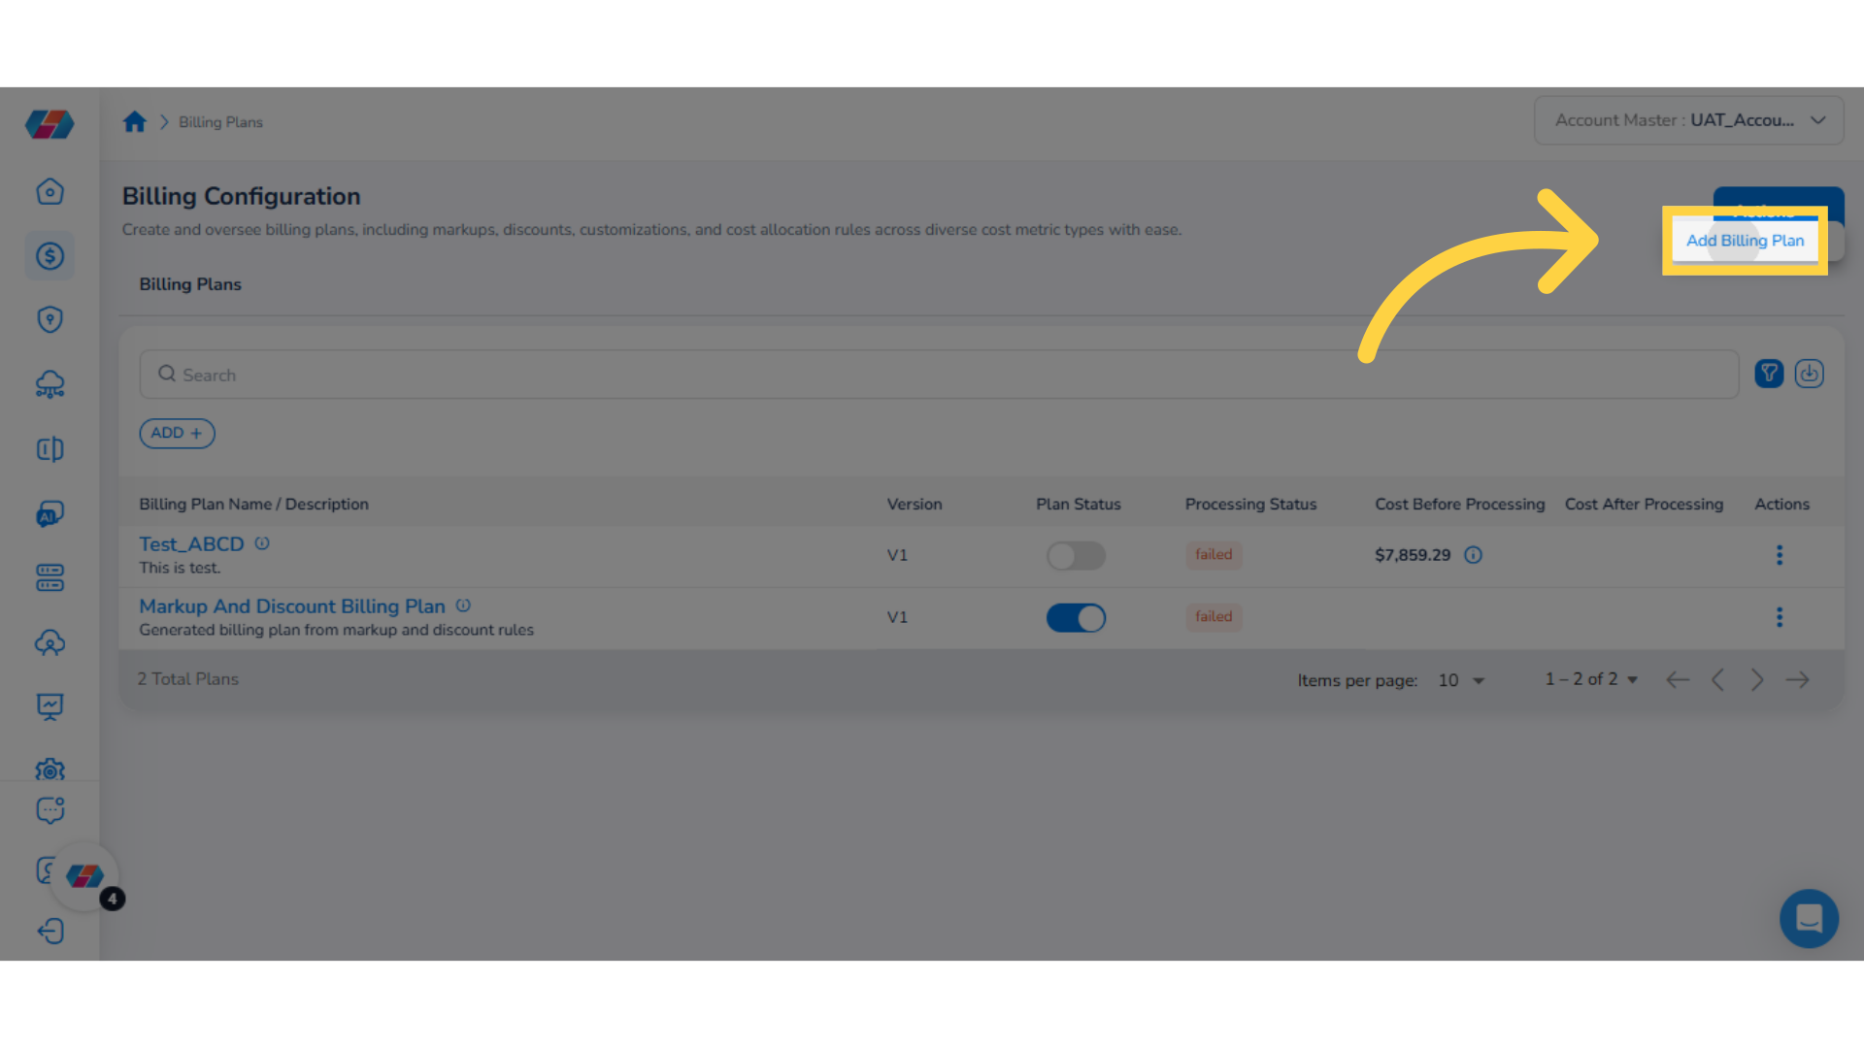
Task: Click the Billing Plan Name / Description column header
Action: point(253,505)
